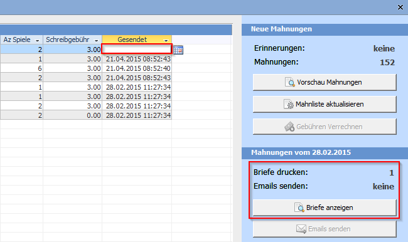Click the Gebühren Verrechnen button

coord(325,127)
